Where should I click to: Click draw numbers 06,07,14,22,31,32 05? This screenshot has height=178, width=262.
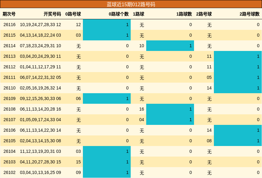point(40,78)
